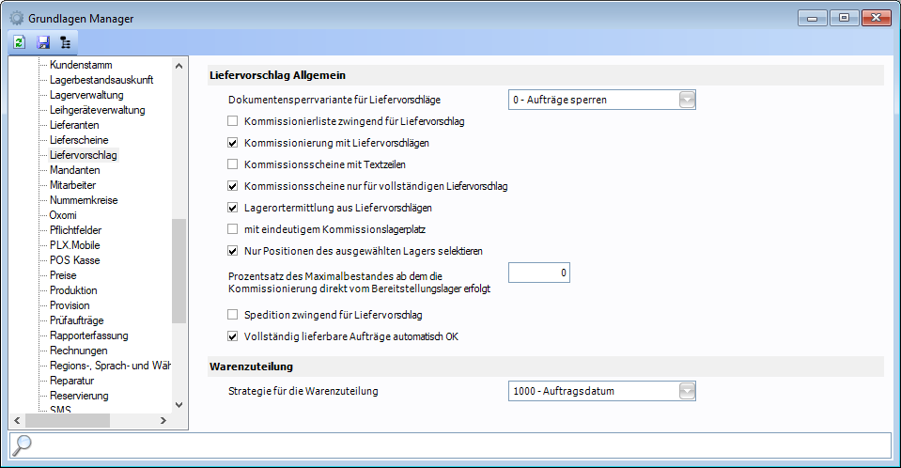
Task: Uncheck Kommissionierung mit Liefervorschlägen
Action: click(233, 143)
